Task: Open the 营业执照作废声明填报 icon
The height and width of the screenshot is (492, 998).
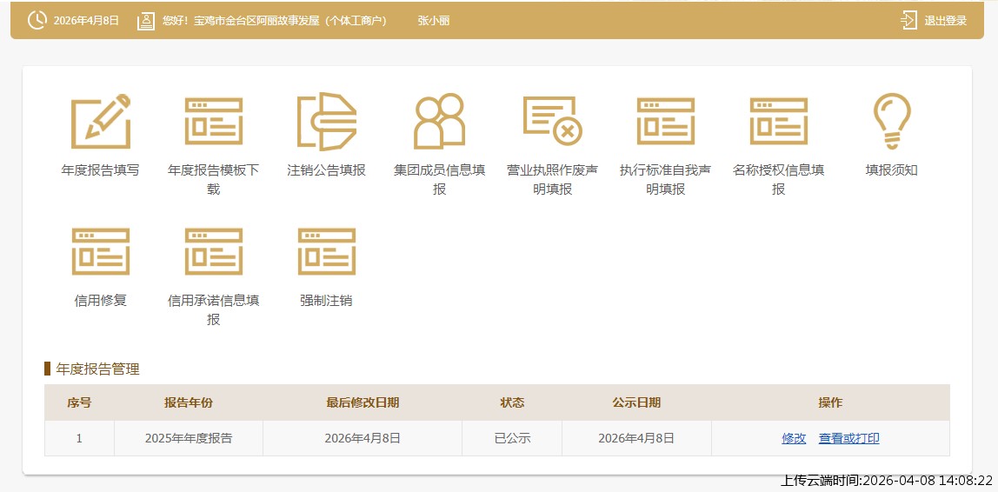Action: pyautogui.click(x=553, y=121)
